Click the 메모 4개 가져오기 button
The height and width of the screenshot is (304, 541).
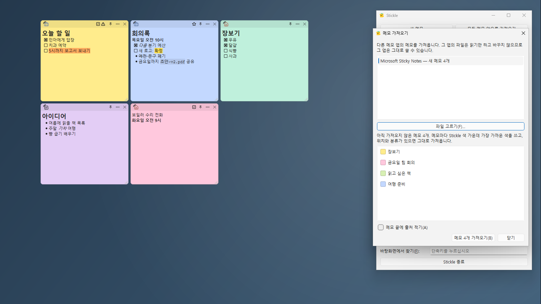click(x=473, y=238)
